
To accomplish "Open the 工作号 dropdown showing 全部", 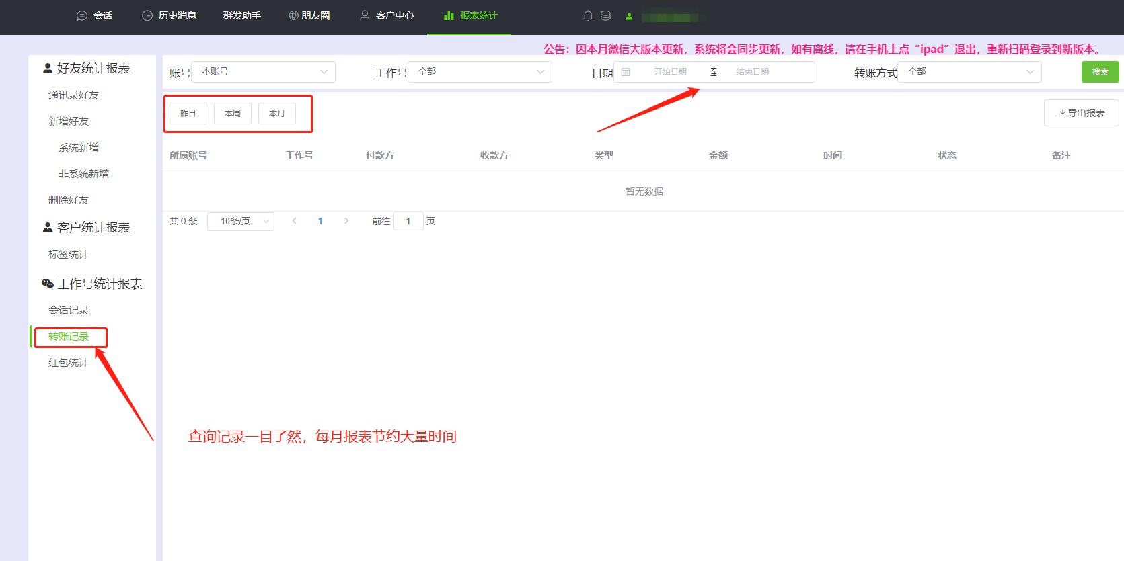I will point(480,72).
